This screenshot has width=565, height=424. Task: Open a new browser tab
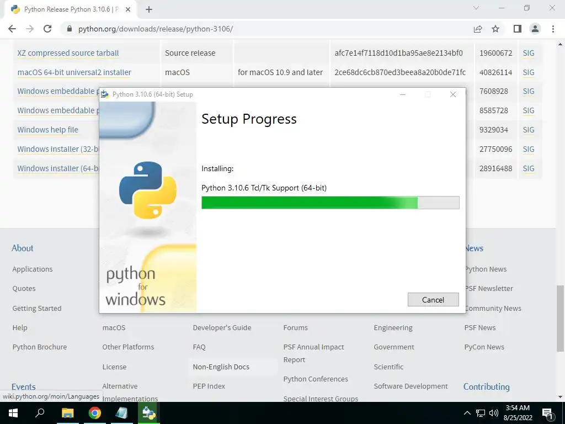(x=149, y=9)
